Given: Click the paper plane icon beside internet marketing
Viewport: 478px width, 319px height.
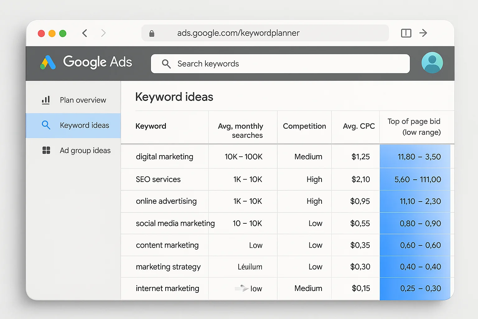Looking at the screenshot, I should [x=242, y=288].
